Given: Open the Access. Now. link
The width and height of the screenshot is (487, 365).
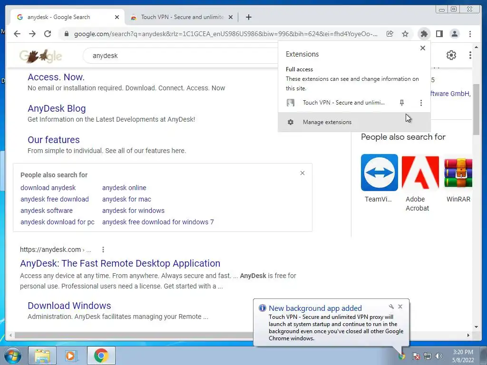Looking at the screenshot, I should [56, 77].
